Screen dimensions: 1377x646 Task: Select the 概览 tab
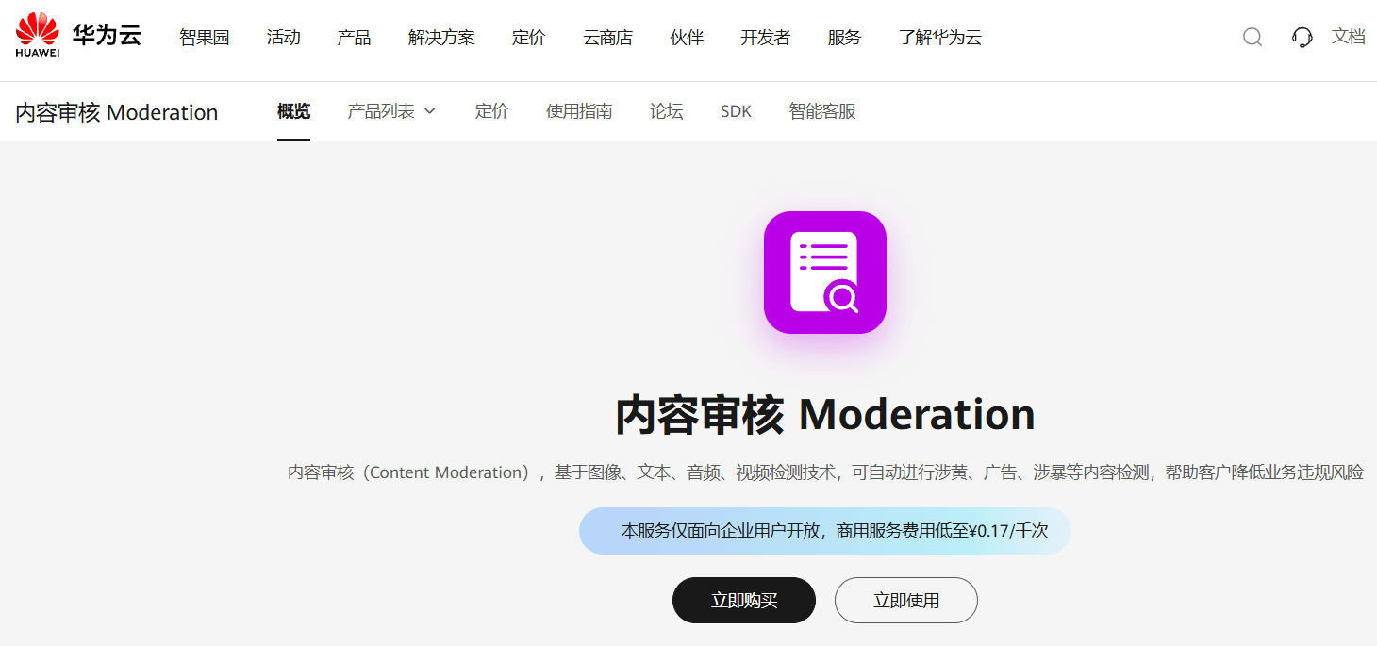293,111
